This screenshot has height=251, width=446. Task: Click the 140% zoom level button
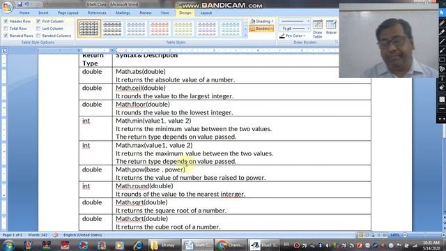tap(395, 235)
